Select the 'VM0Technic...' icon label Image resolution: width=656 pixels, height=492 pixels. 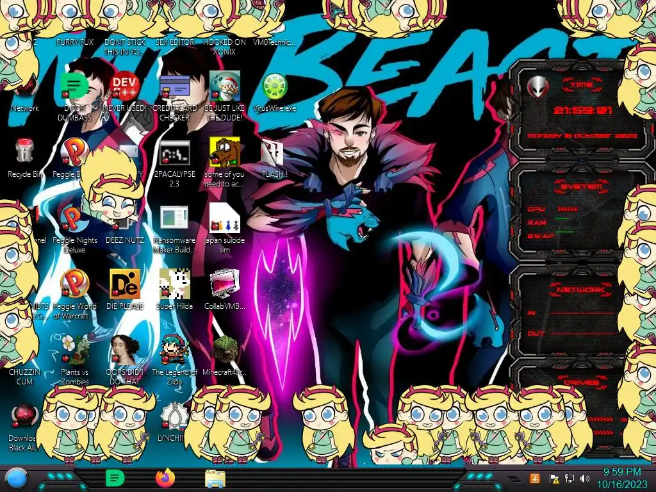tap(274, 42)
